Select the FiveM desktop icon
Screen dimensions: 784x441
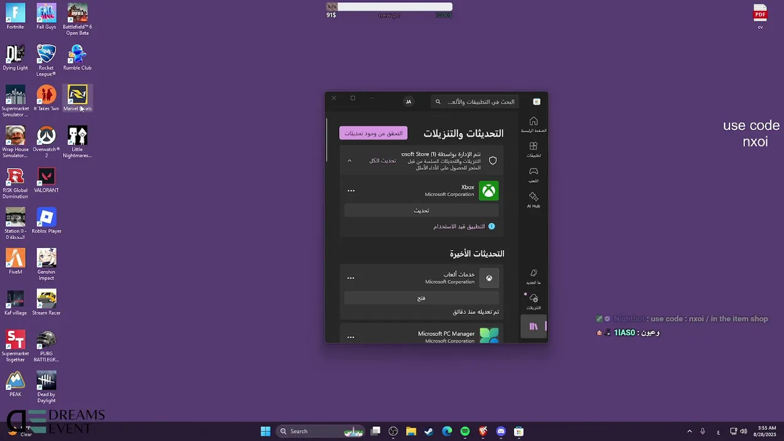tap(15, 262)
